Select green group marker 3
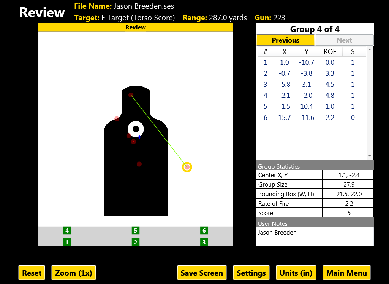The height and width of the screenshot is (284, 389). [204, 242]
